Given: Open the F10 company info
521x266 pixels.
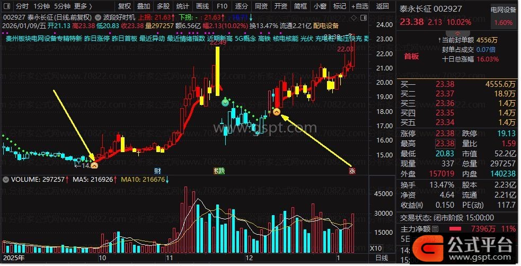Looking at the screenshot, I should (222, 6).
